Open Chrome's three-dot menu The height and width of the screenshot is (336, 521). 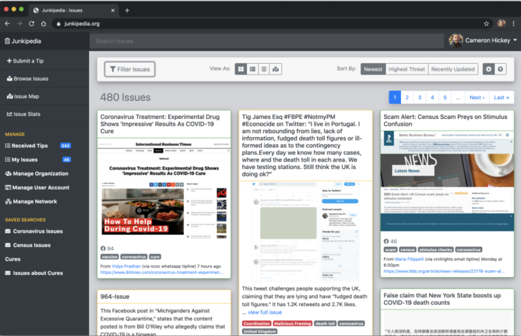[514, 24]
